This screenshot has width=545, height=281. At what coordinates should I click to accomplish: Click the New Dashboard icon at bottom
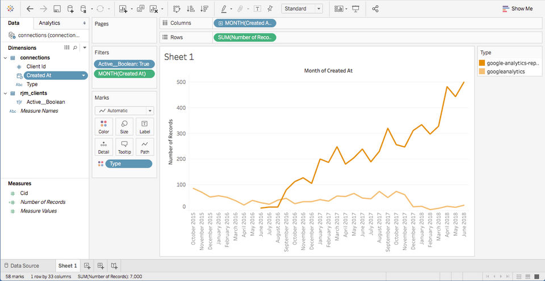(x=100, y=266)
